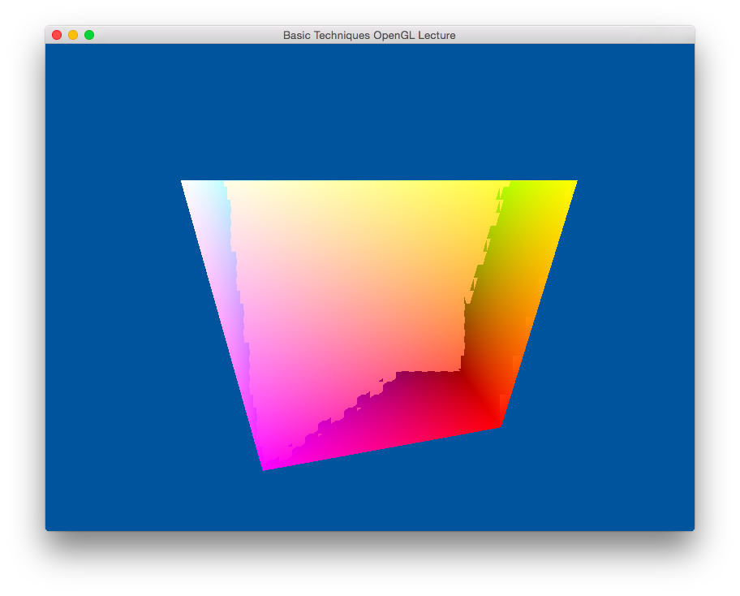Close the Basic Techniques OpenGL Lecture window
The height and width of the screenshot is (596, 740).
click(x=57, y=35)
